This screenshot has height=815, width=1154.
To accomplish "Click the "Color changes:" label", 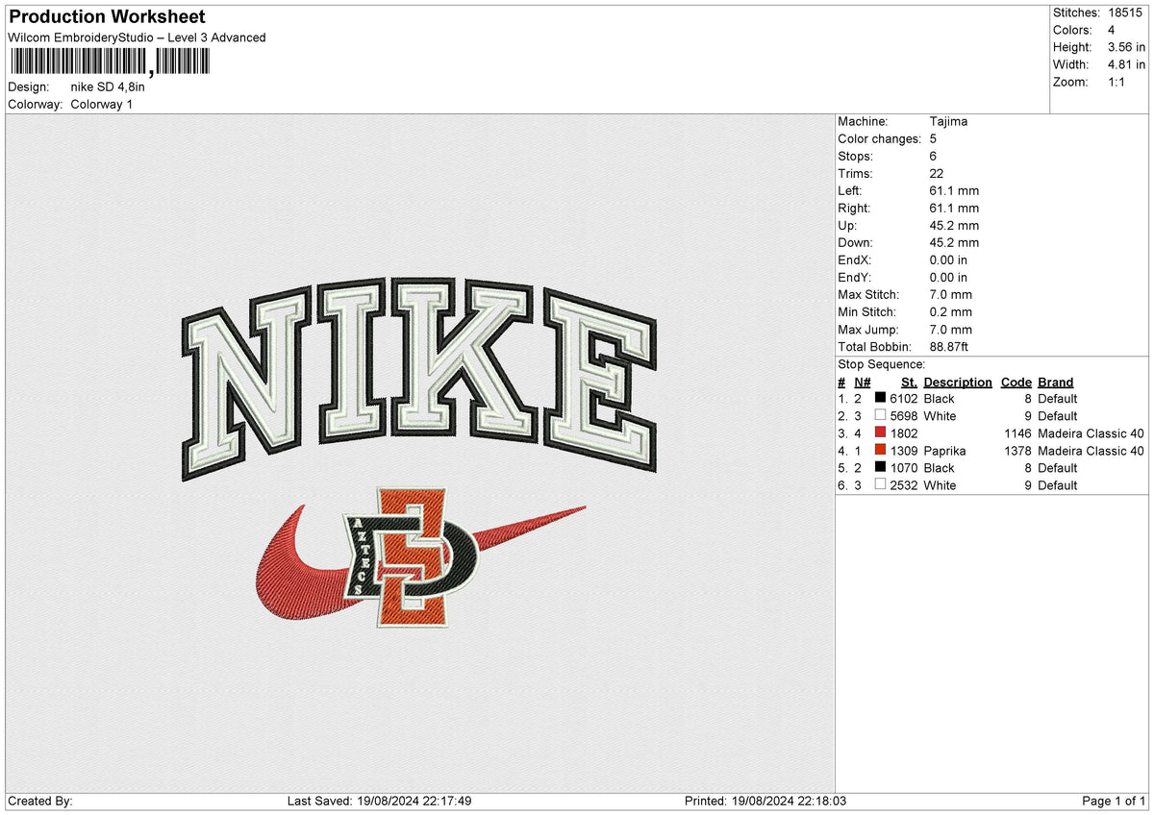I will (x=880, y=139).
